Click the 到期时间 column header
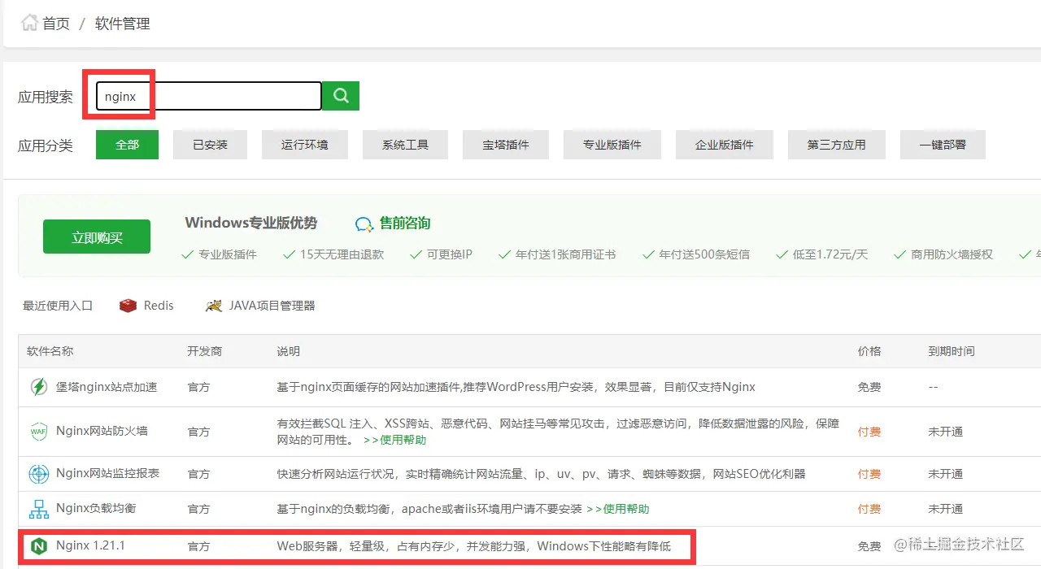 tap(952, 351)
